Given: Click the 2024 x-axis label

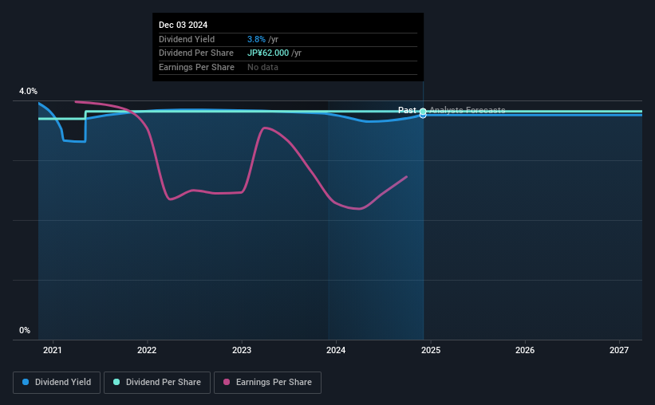Looking at the screenshot, I should 336,350.
